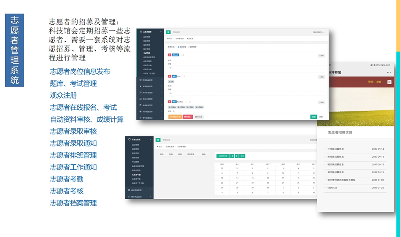The width and height of the screenshot is (400, 237).
Task: Click the search field in exam window top bar
Action: coord(176,32)
